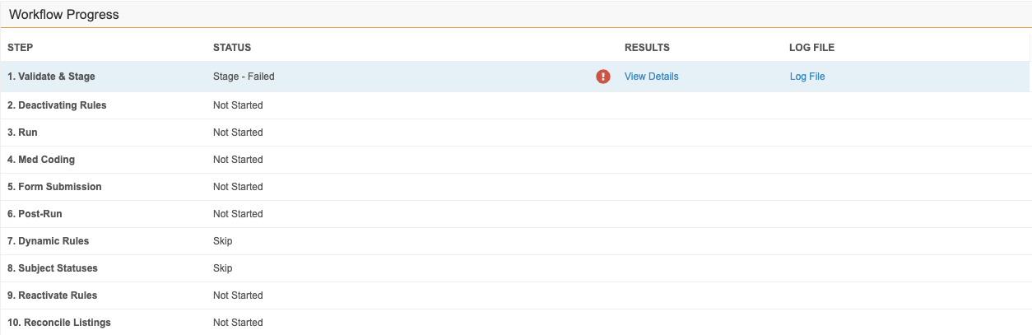1032x335 pixels.
Task: Click the Stage - Failed status text
Action: (244, 77)
